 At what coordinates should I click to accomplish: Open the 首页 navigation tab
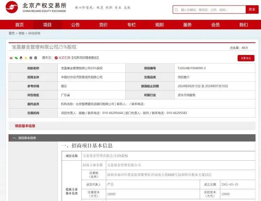[x=19, y=25]
